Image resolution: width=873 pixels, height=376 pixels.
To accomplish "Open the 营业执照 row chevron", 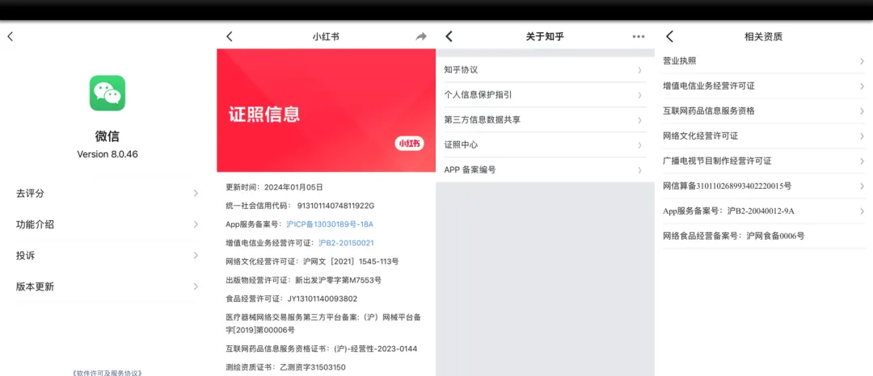I will point(862,61).
